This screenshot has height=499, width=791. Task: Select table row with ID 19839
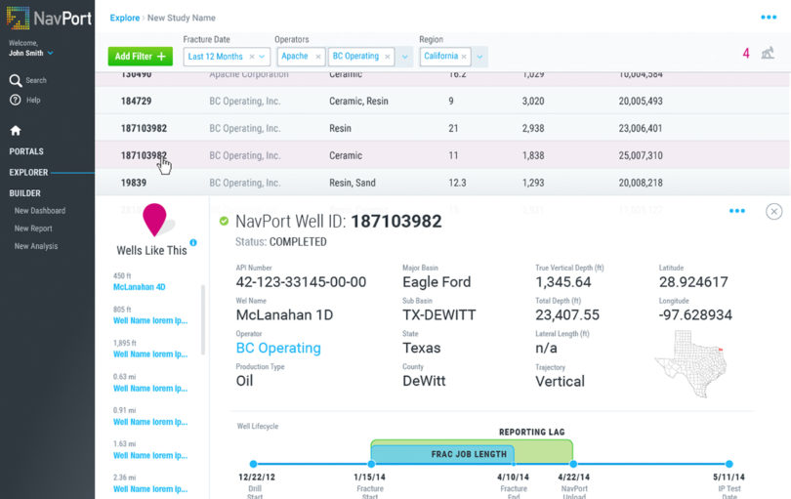coord(442,183)
